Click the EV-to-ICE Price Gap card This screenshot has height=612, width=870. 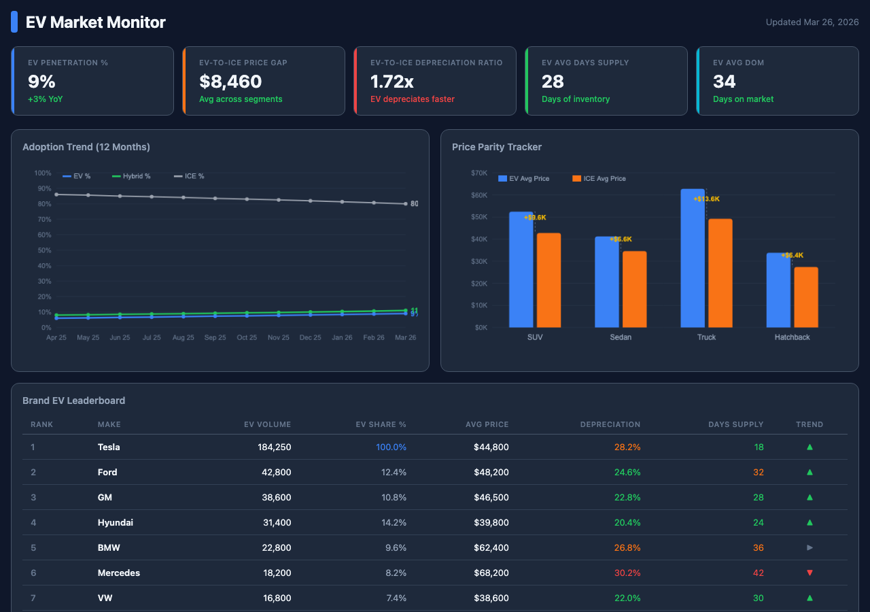tap(264, 81)
